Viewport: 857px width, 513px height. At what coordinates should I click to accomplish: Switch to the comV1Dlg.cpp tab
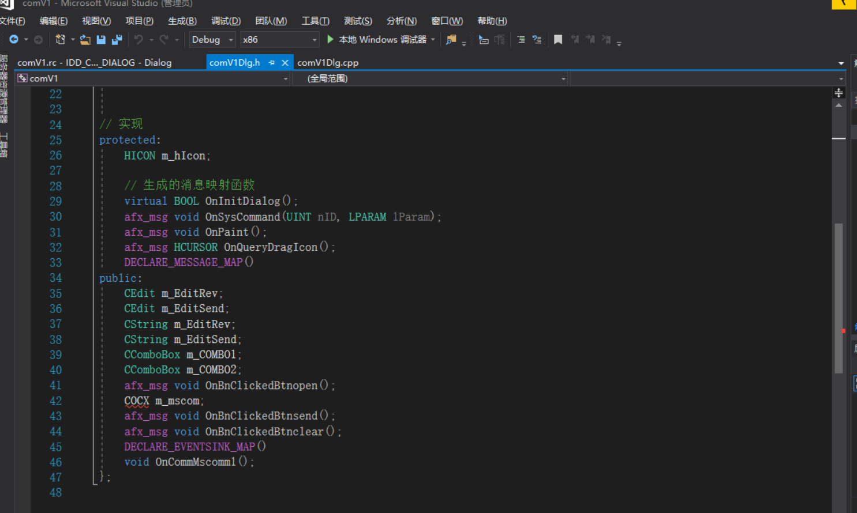pyautogui.click(x=328, y=62)
